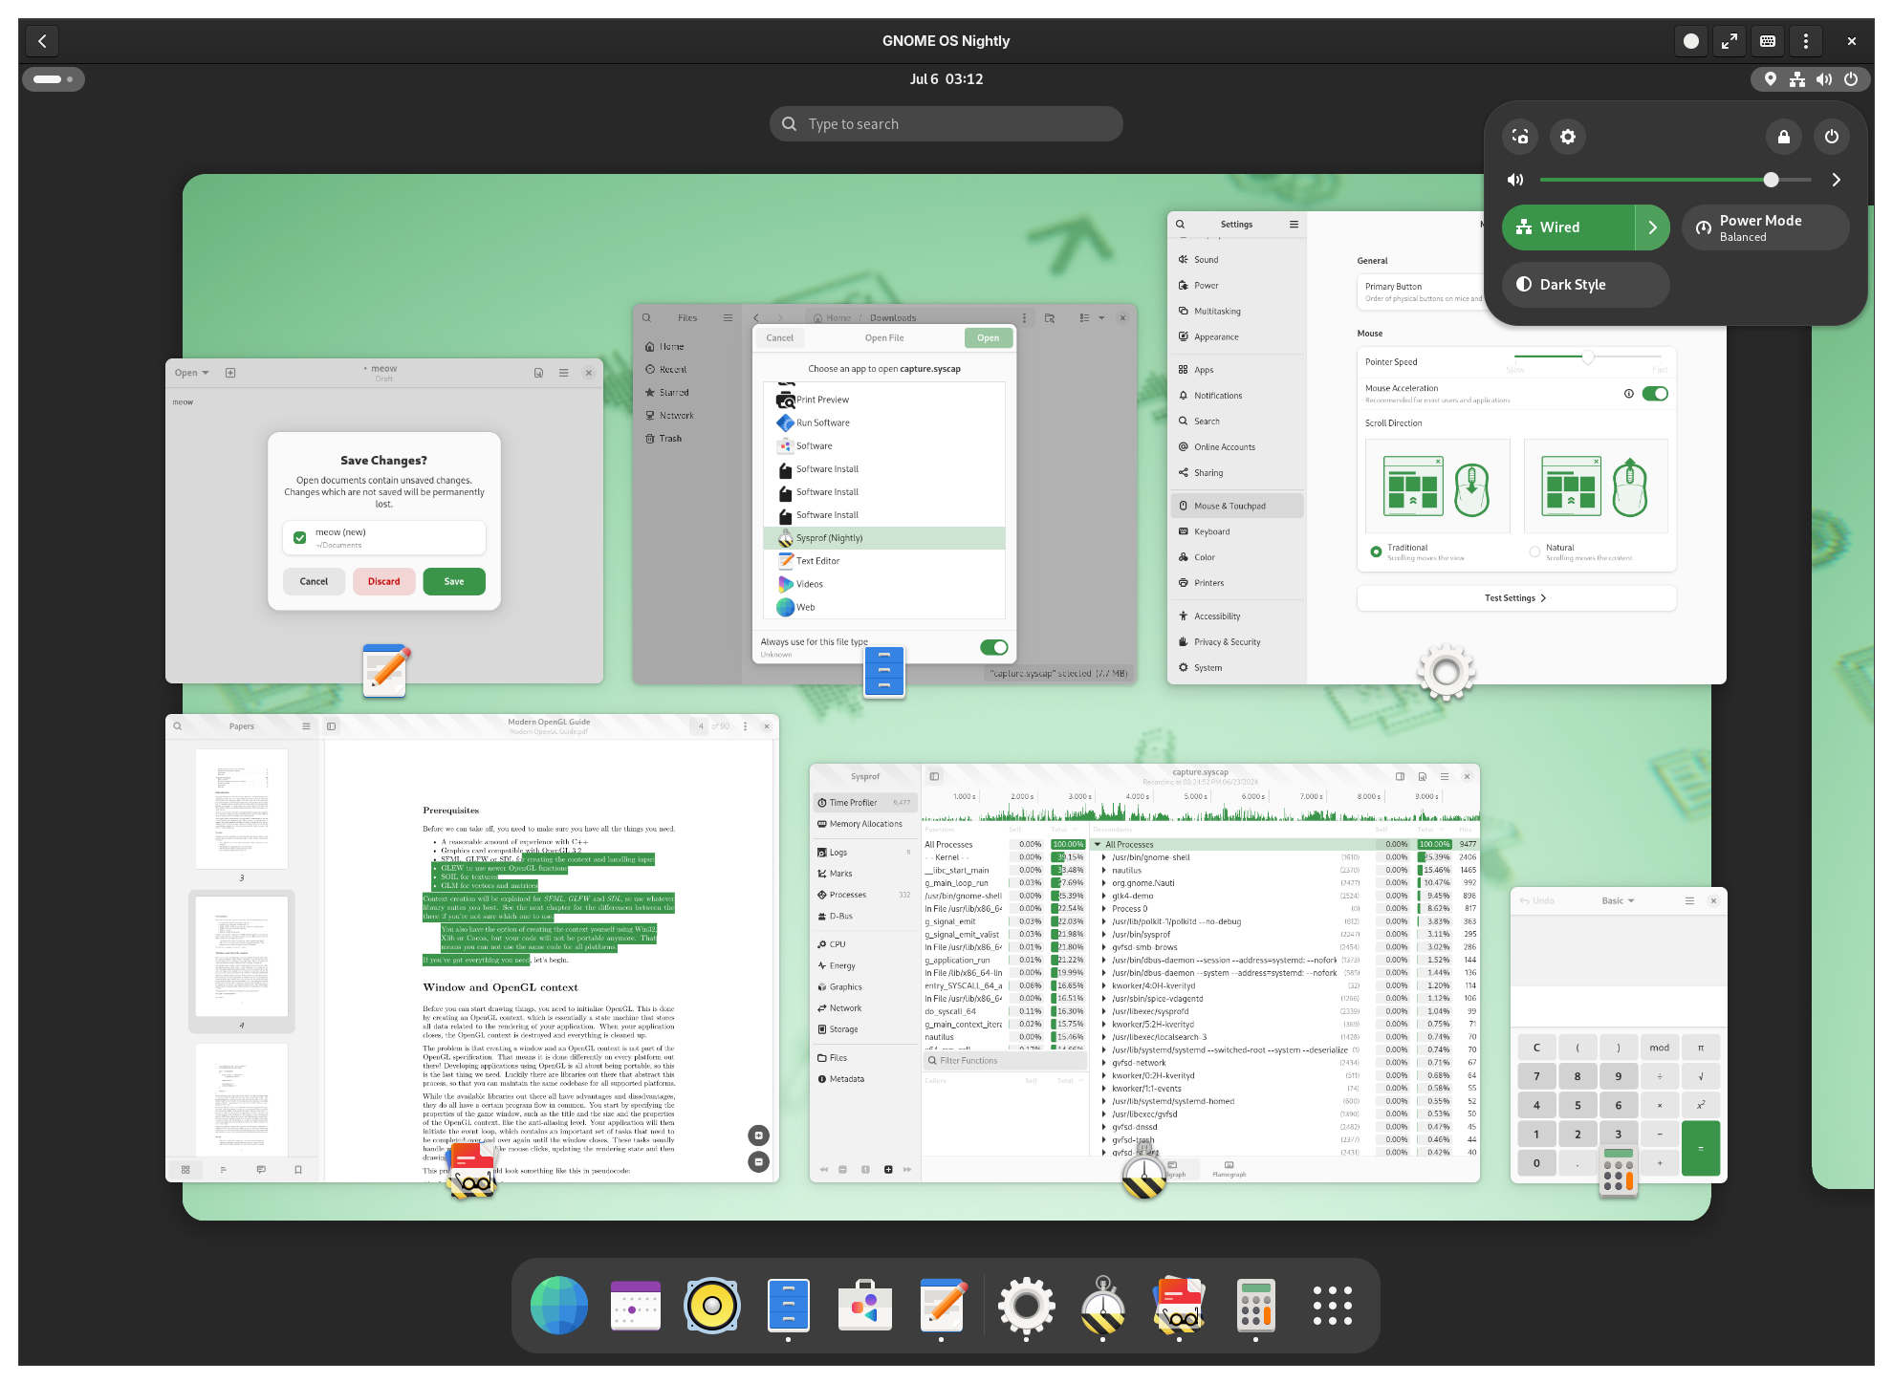Show page thumbnails in Papers sidebar
The width and height of the screenshot is (1893, 1384).
pyautogui.click(x=185, y=1169)
